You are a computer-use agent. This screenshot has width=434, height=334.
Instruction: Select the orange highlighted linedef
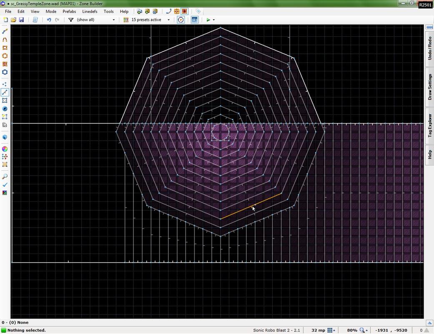pos(251,206)
